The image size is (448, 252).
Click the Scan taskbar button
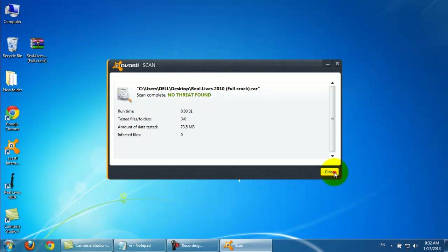(246, 245)
